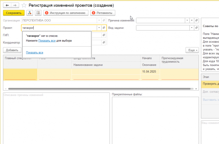219x144 pixels.
Task: Open the Проект record with its open icon
Action: [104, 28]
